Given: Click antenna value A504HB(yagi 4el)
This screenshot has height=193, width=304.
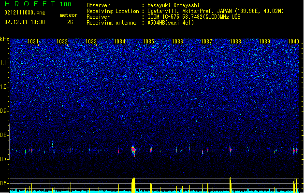Looking at the screenshot, I should click(171, 23).
